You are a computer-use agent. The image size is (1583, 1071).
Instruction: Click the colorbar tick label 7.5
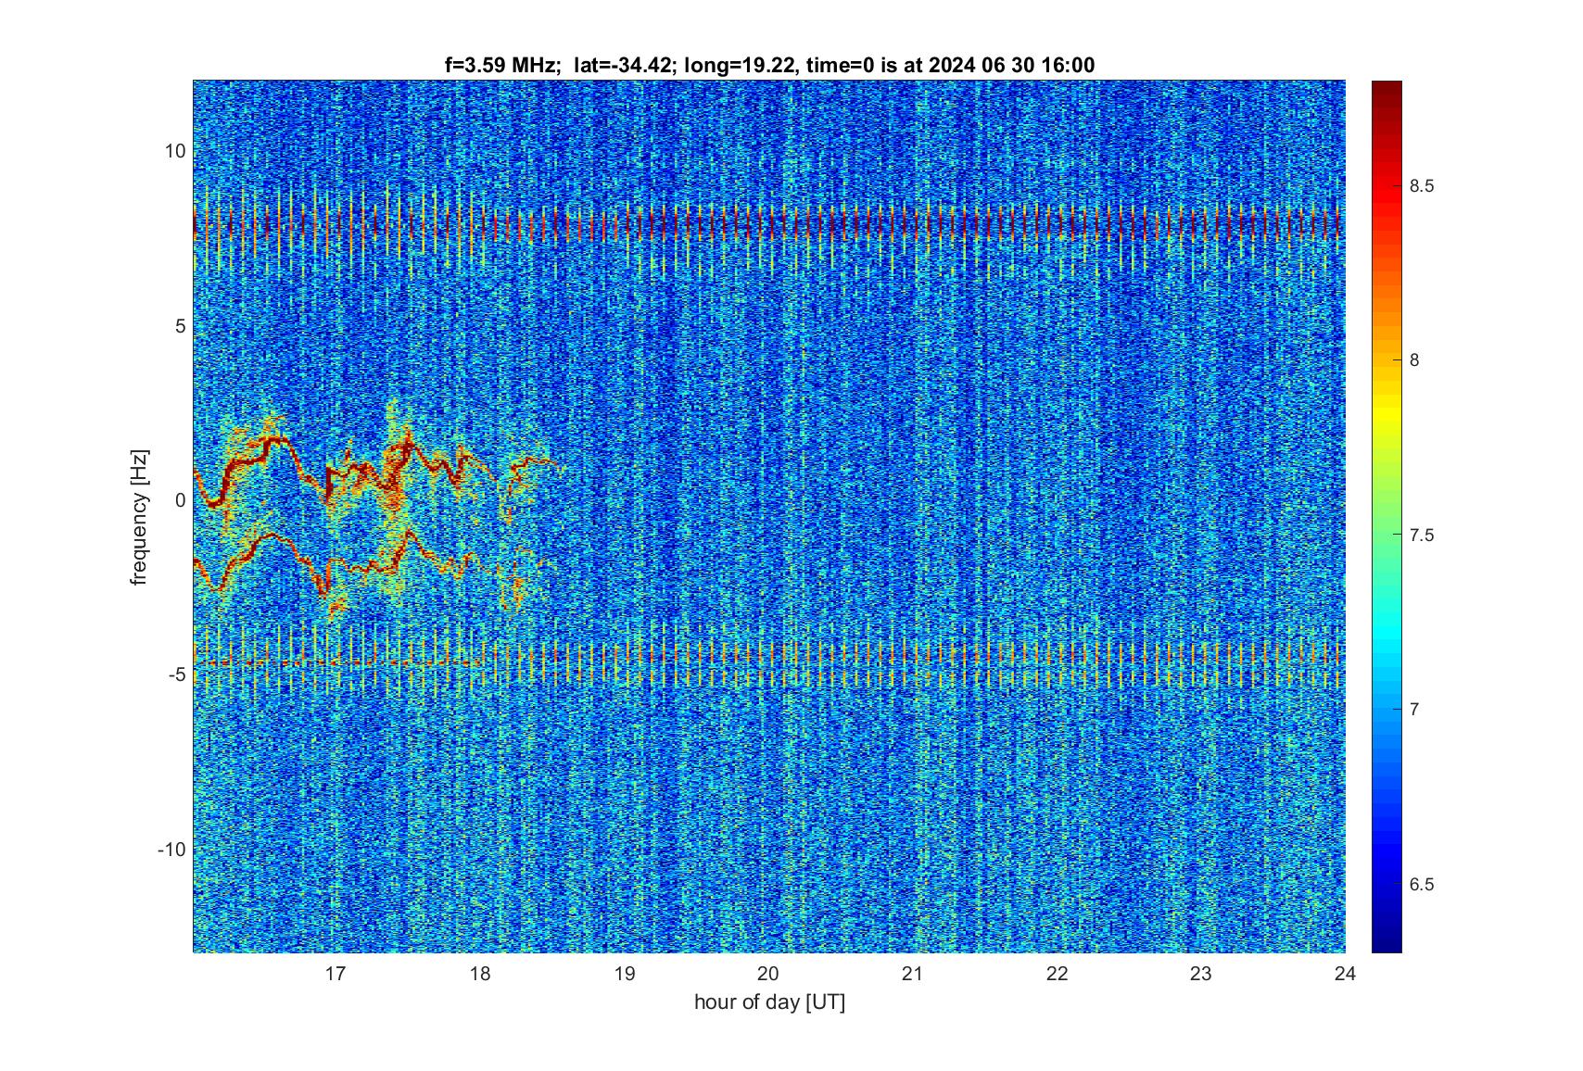click(x=1422, y=535)
